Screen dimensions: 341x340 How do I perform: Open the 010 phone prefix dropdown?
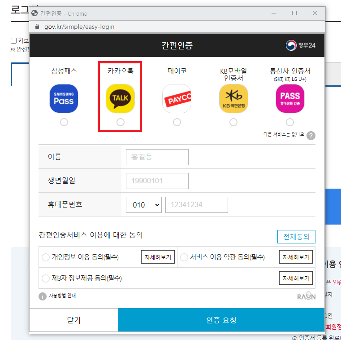point(143,205)
